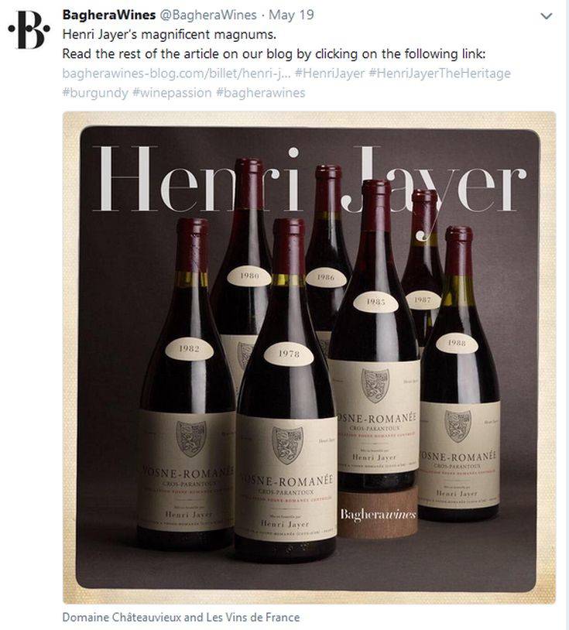Image resolution: width=569 pixels, height=630 pixels.
Task: Click the BagheraWines B logo avatar
Action: [x=29, y=31]
